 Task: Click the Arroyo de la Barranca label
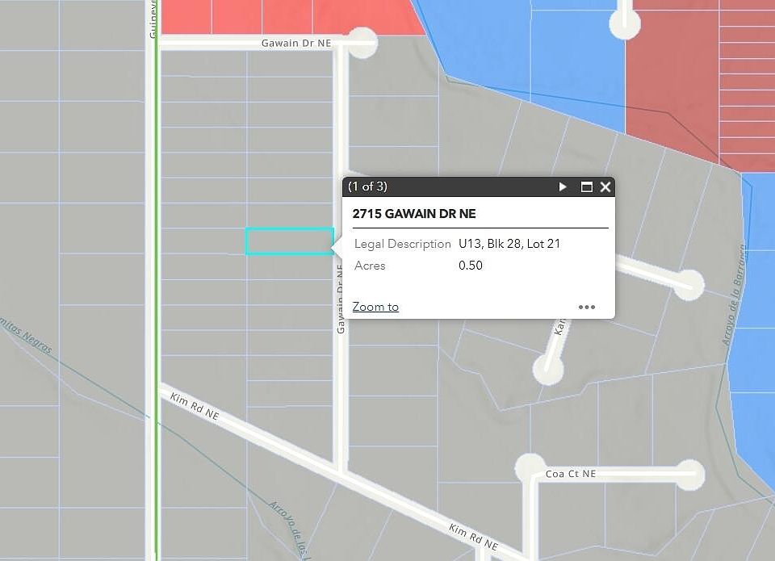pyautogui.click(x=734, y=295)
